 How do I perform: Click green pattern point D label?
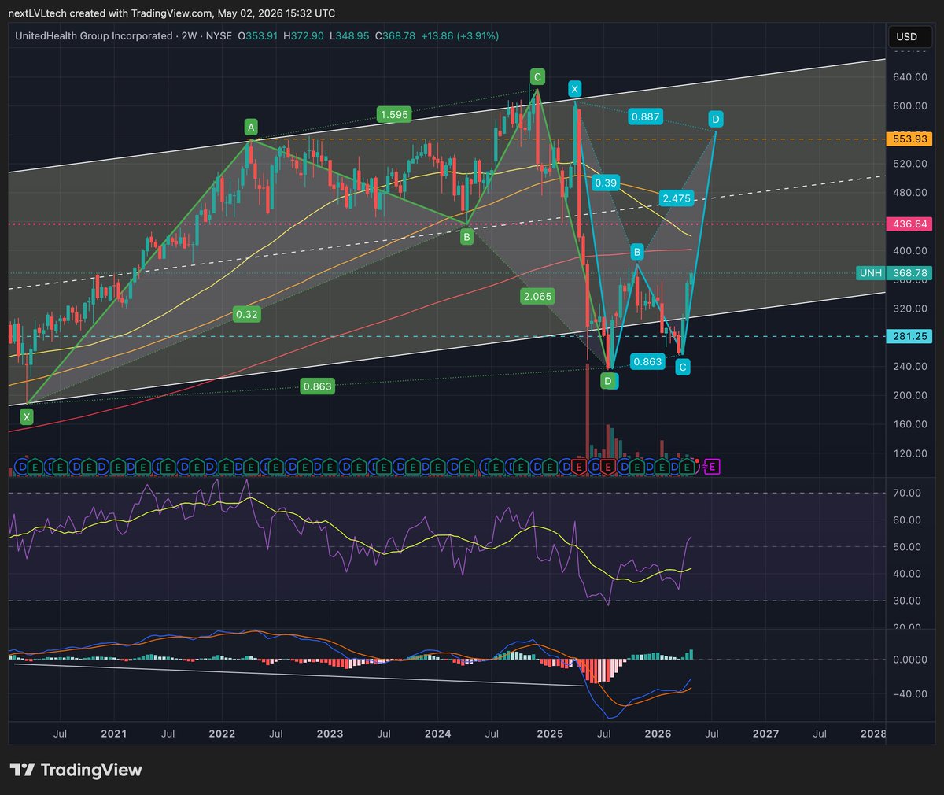608,381
